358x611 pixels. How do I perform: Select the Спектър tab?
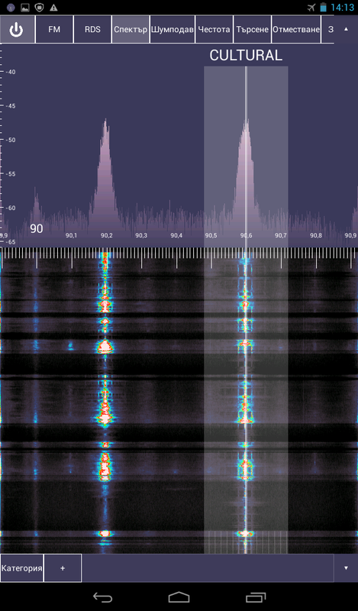[x=131, y=29]
